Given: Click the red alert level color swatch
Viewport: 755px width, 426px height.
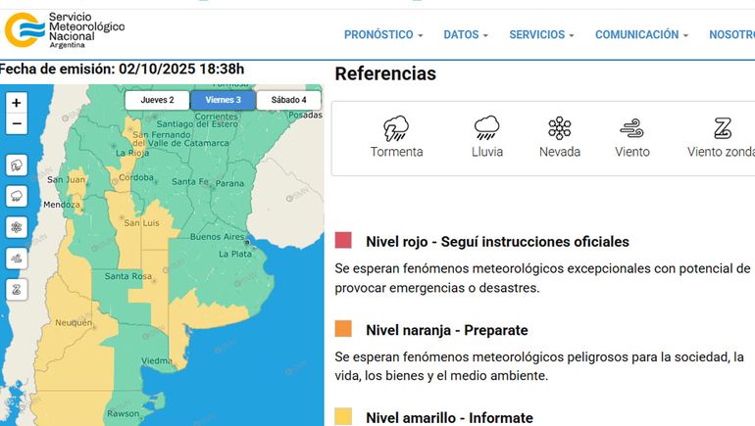Looking at the screenshot, I should tap(343, 241).
